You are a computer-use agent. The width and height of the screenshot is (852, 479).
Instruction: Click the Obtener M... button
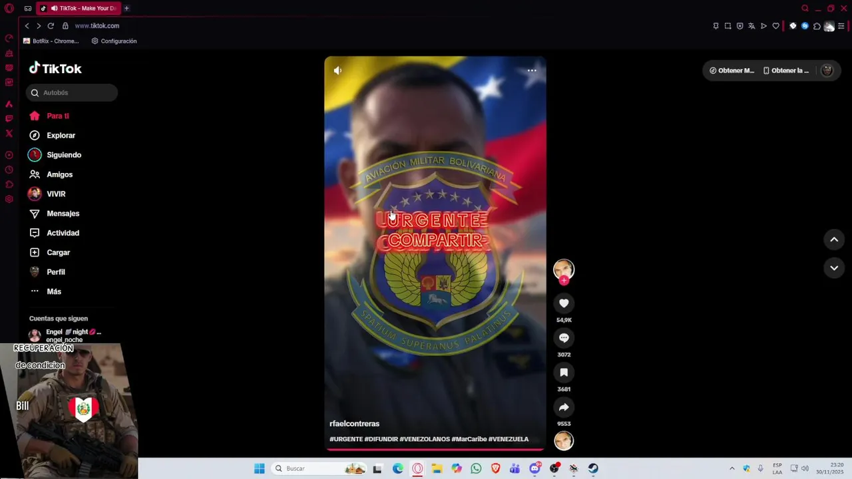click(732, 71)
